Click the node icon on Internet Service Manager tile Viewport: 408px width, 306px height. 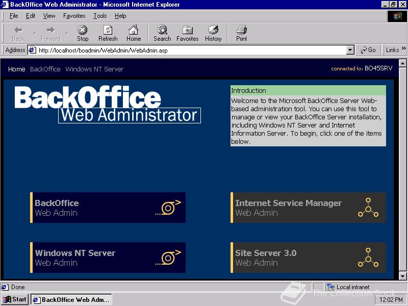[368, 208]
